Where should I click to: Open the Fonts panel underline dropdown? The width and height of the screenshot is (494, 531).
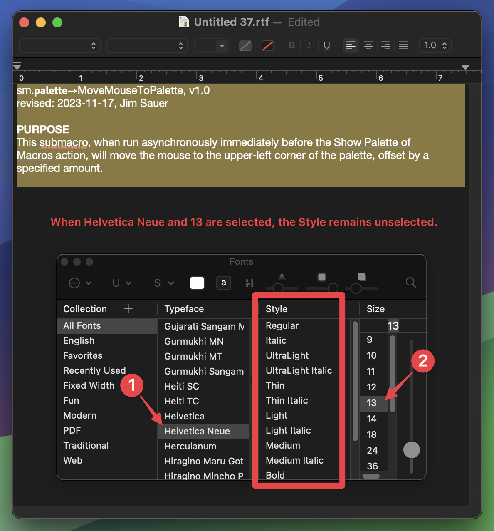point(122,283)
